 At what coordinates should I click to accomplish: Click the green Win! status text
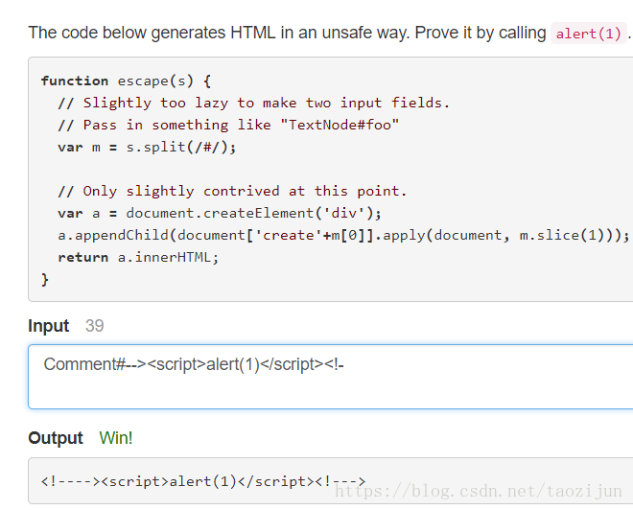(x=116, y=438)
